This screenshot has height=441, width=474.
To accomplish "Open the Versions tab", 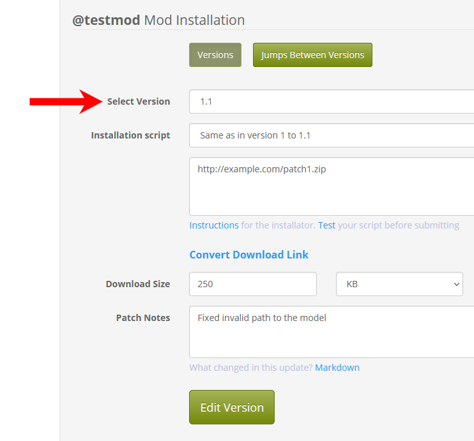I will pos(215,55).
